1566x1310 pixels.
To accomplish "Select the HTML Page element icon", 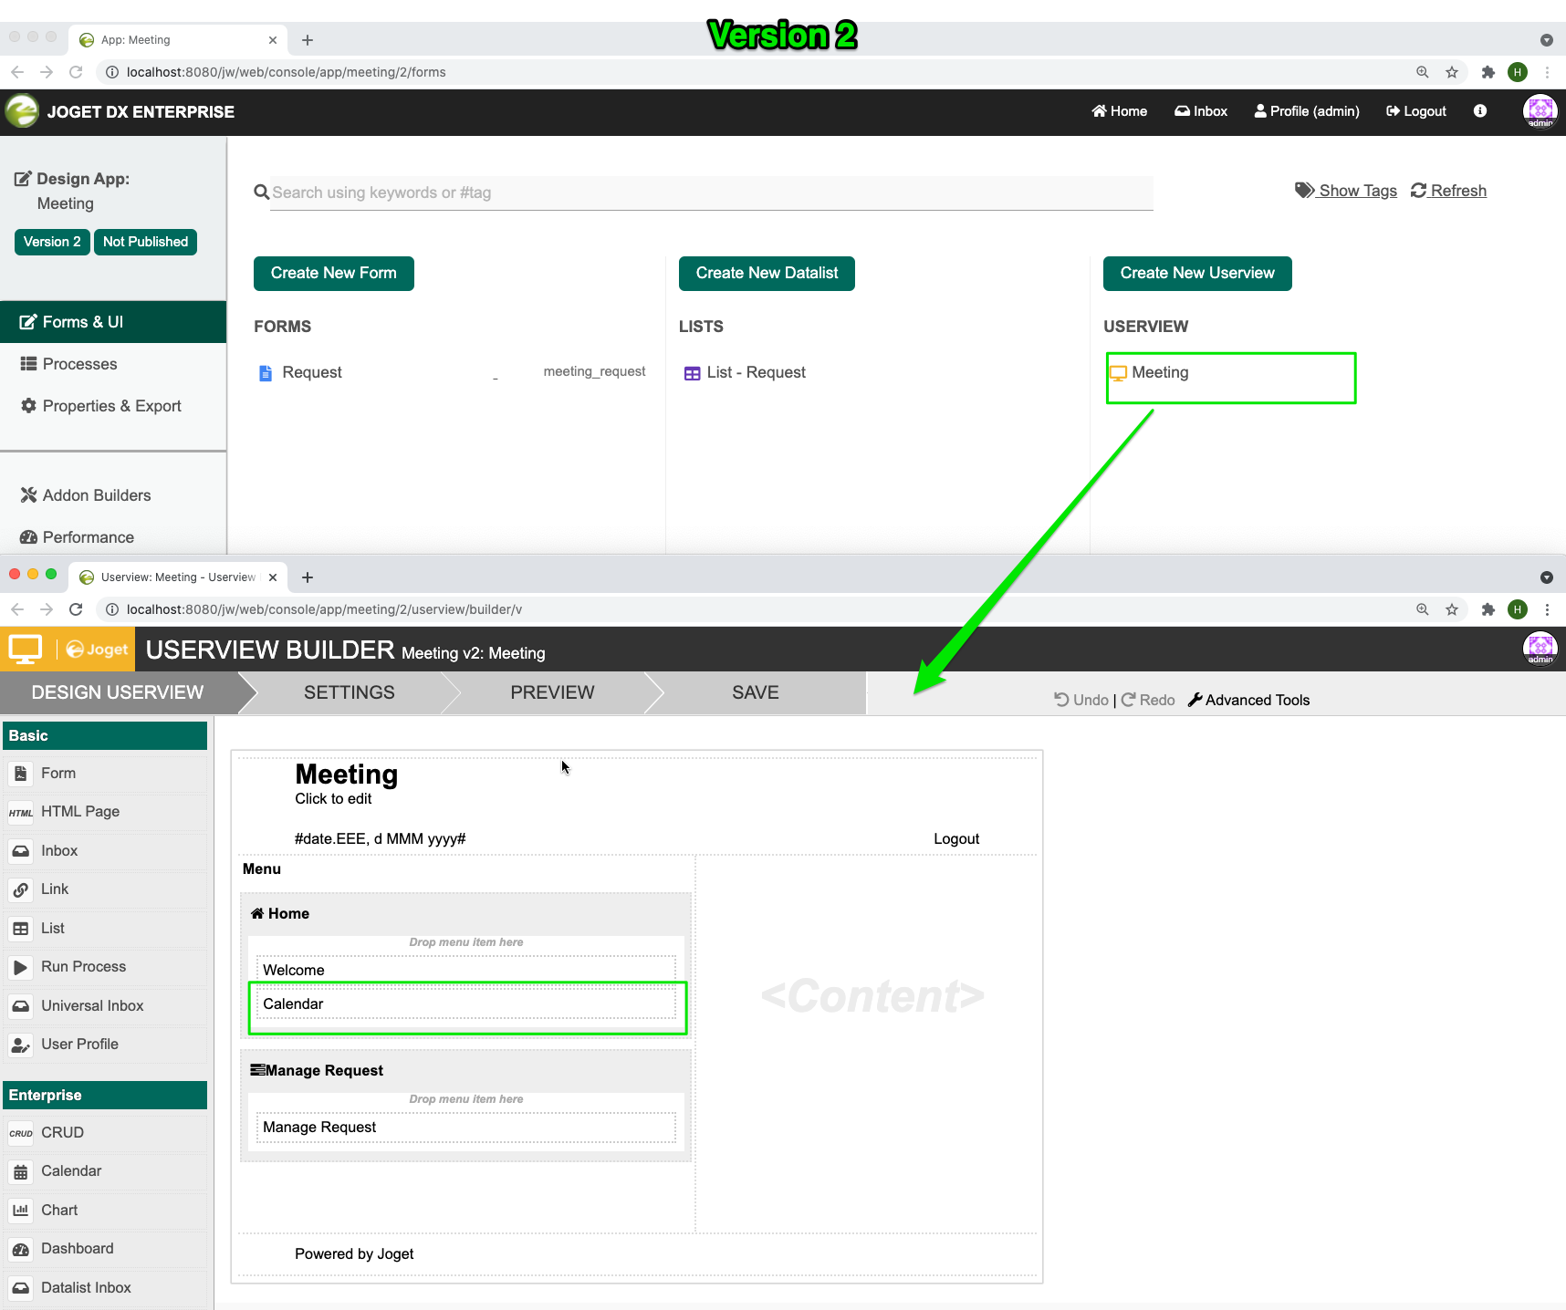I will [20, 812].
